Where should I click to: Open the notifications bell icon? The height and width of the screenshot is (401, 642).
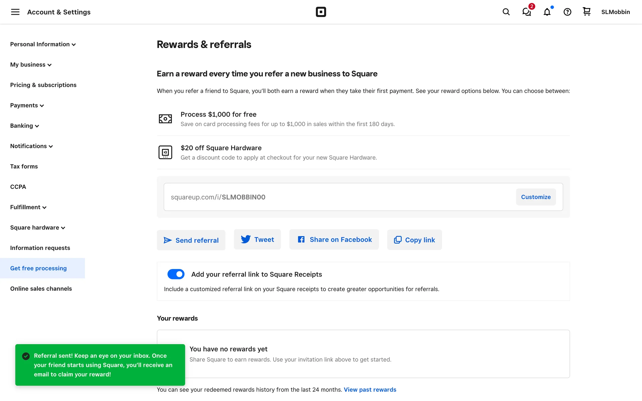pos(547,12)
